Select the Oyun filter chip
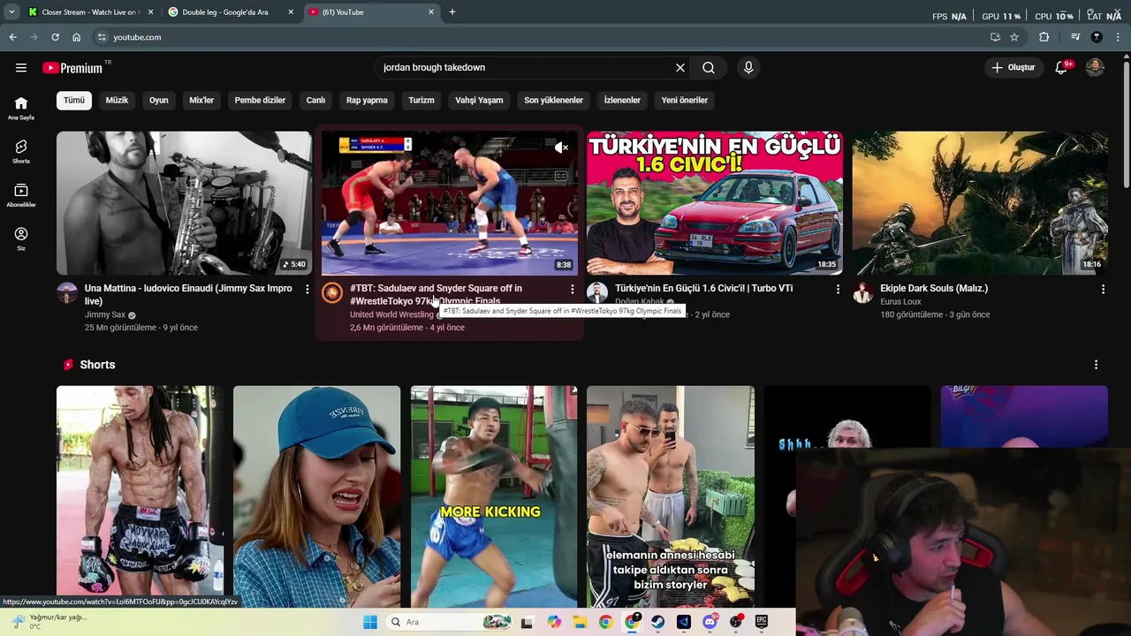 (x=159, y=100)
